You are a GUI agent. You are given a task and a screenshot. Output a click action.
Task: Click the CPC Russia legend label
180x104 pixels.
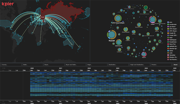point(173,31)
